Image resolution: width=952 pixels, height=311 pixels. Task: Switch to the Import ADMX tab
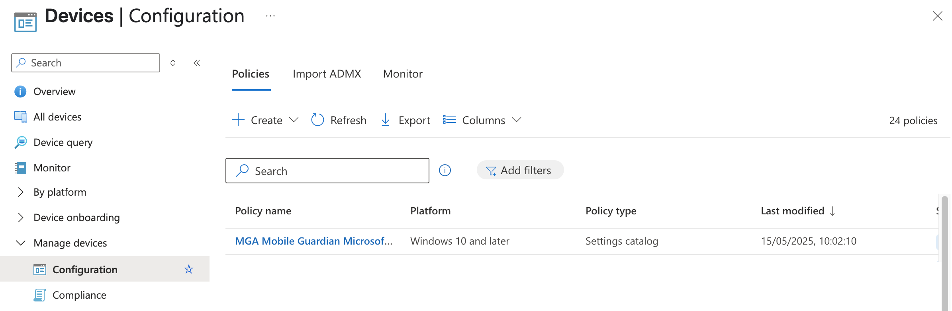327,74
